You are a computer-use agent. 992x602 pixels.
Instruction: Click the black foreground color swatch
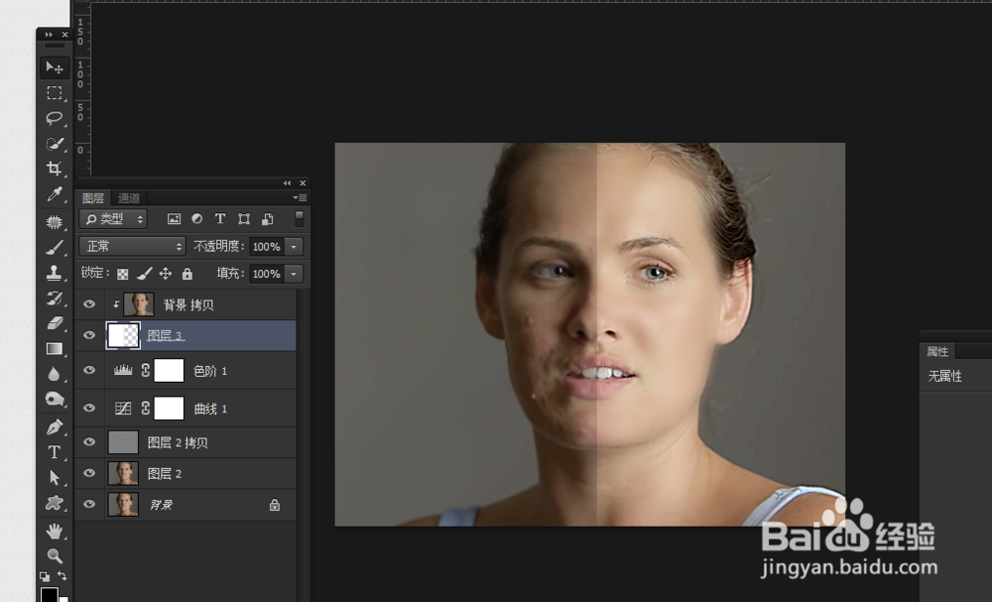(x=48, y=595)
